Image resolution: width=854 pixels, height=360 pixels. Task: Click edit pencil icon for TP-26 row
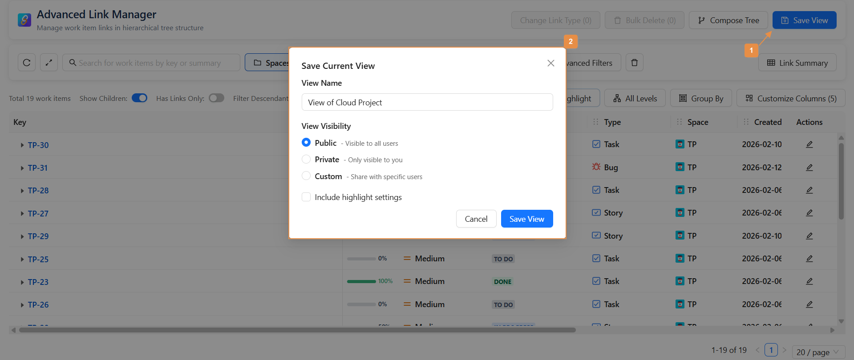809,304
